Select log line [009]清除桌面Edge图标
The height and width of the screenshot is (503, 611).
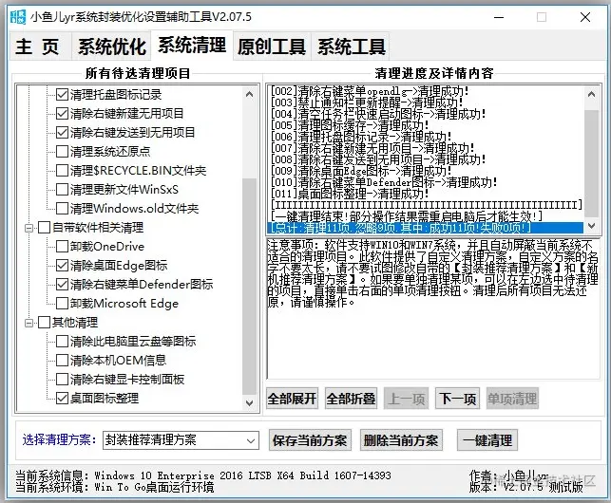tap(426, 171)
